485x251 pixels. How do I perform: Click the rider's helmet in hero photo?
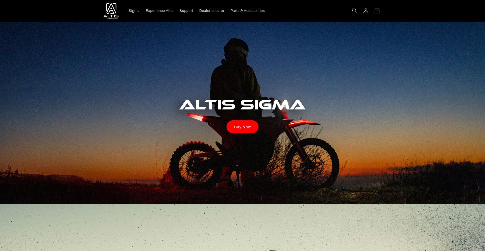[x=236, y=49]
